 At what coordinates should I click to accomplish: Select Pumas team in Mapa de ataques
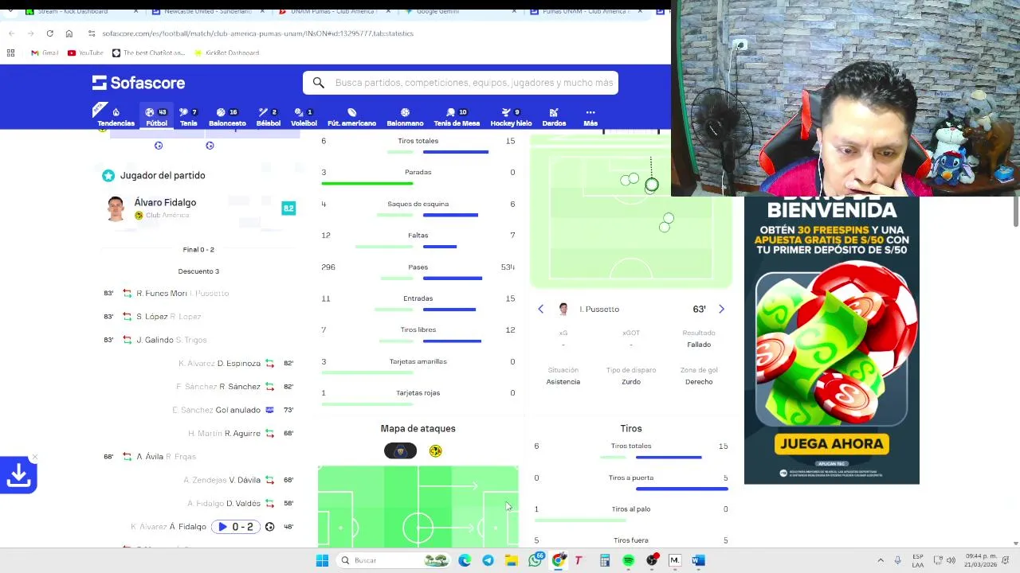[400, 451]
